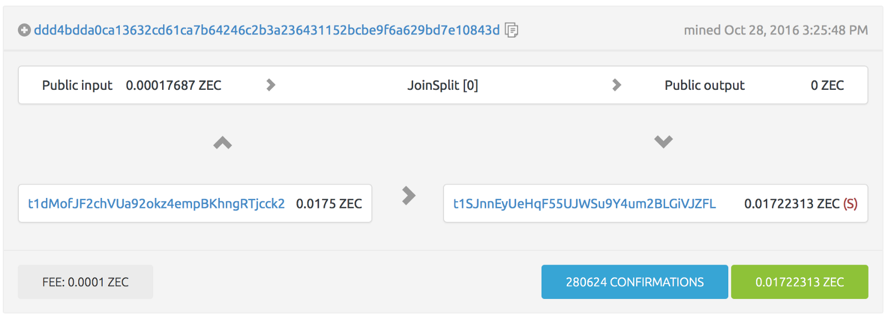Click the 280624 Confirmations button
This screenshot has width=888, height=320.
[x=634, y=282]
